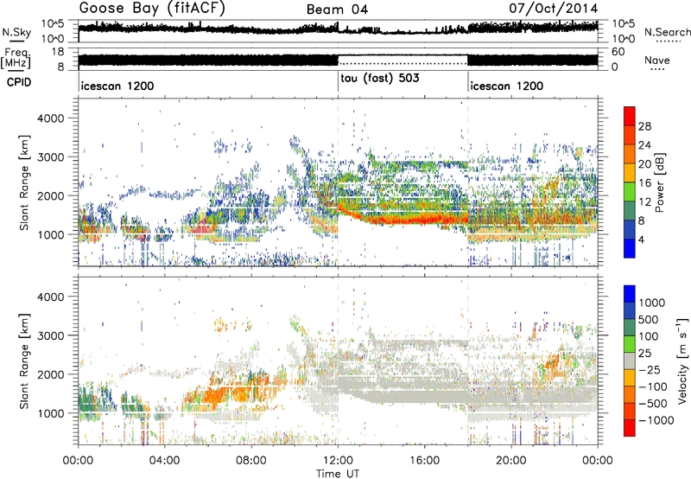Click the 'tau (fast) 503' CPID label
The image size is (691, 479).
pos(379,78)
